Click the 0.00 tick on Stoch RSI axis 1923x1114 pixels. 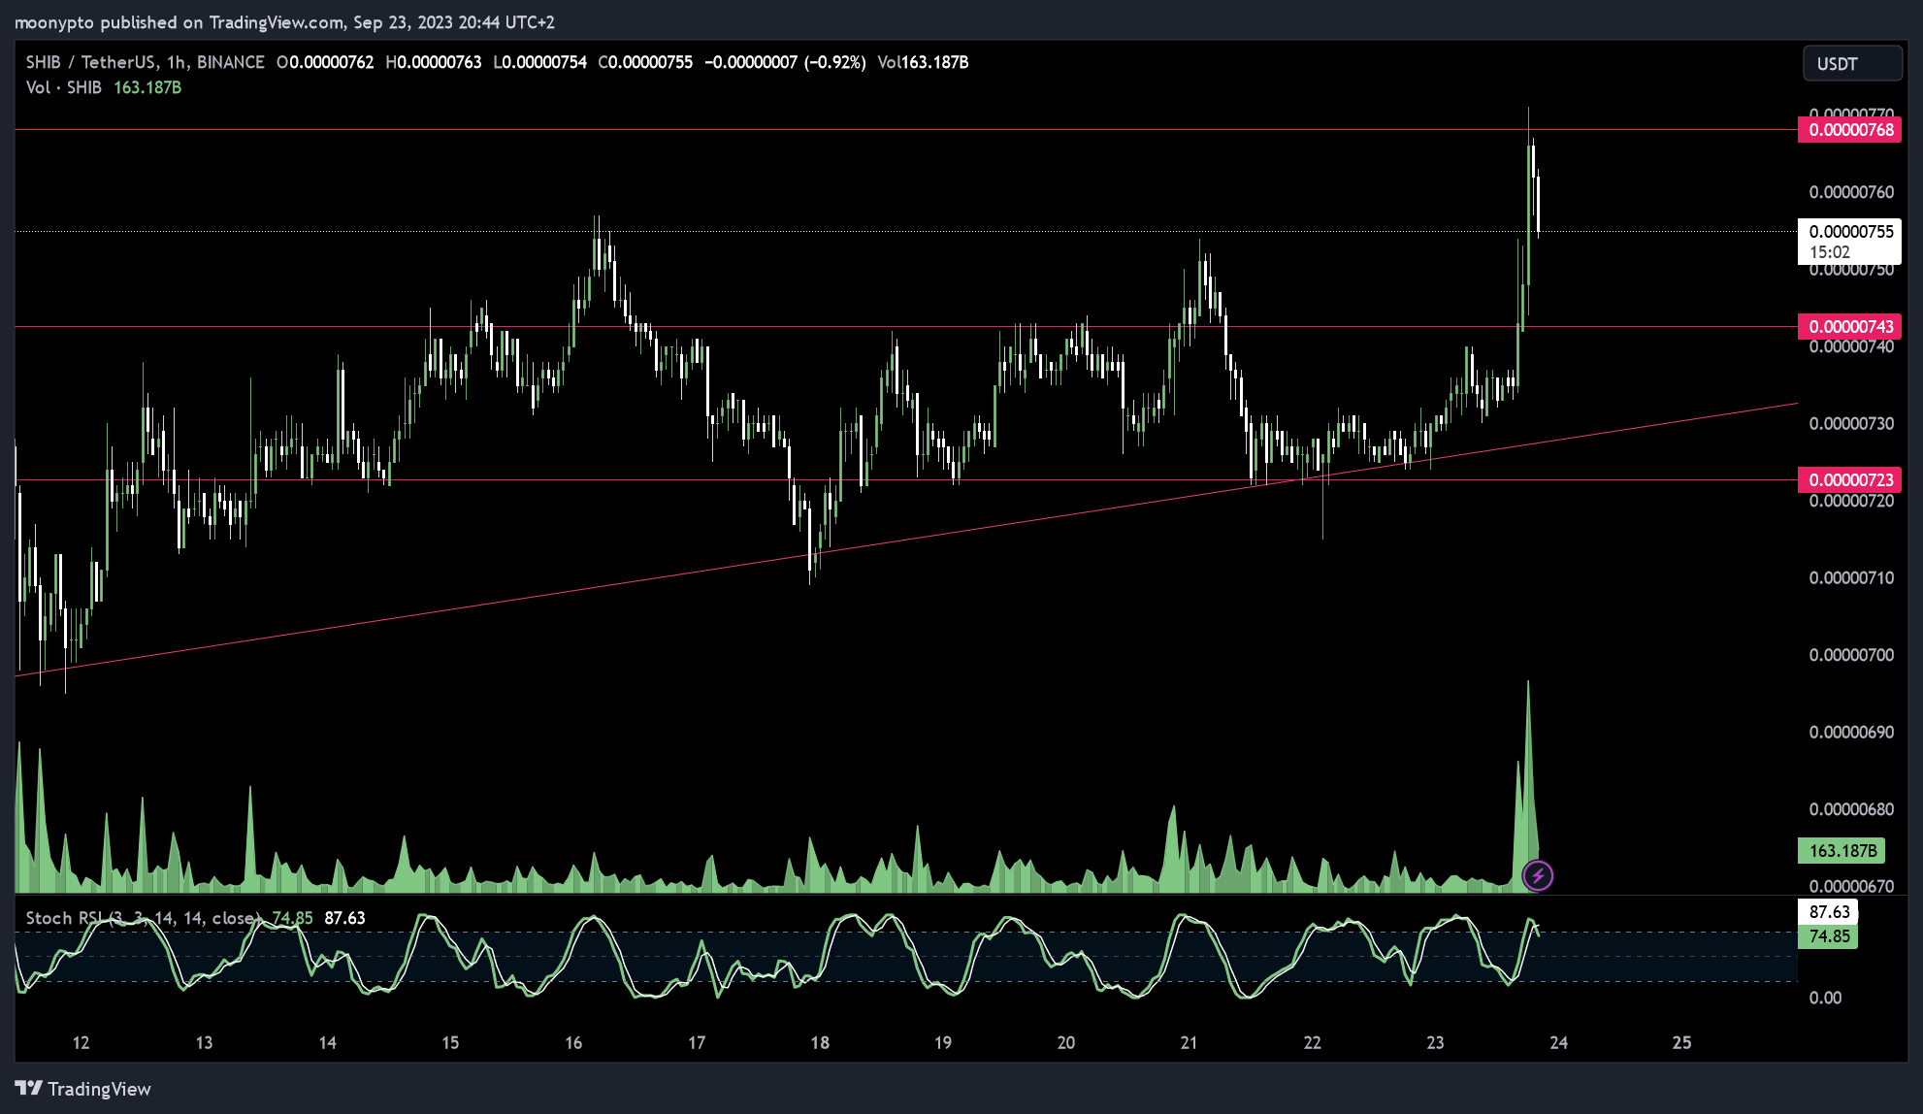(1825, 998)
